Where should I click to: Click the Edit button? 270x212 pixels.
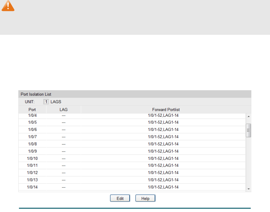[120, 198]
